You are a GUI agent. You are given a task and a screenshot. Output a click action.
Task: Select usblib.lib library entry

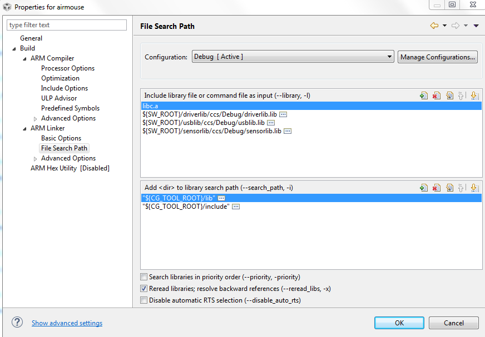(203, 123)
